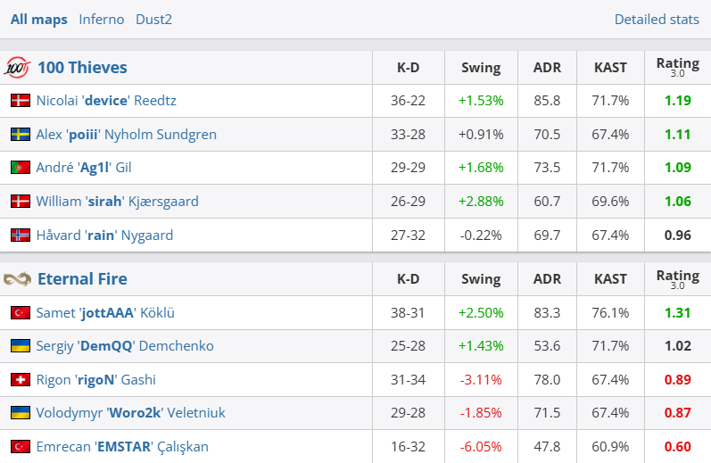Click the Portuguese flag beside Ag1l
Screen dimensions: 711x463
[x=20, y=168]
